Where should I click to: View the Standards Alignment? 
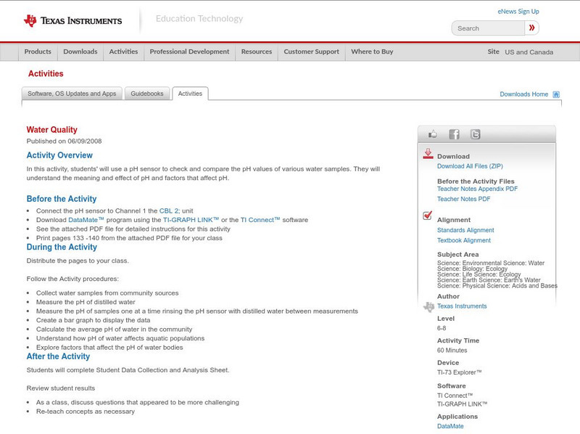[x=465, y=229]
